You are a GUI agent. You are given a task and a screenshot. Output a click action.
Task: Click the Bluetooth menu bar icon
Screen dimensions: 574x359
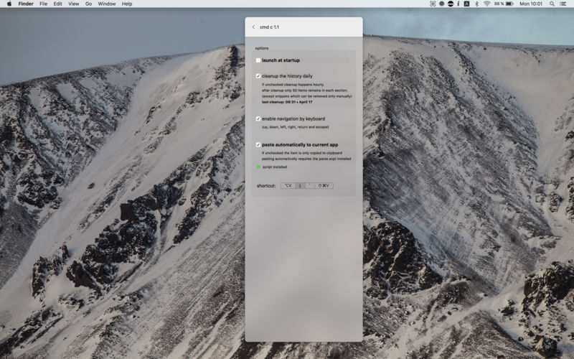(476, 4)
